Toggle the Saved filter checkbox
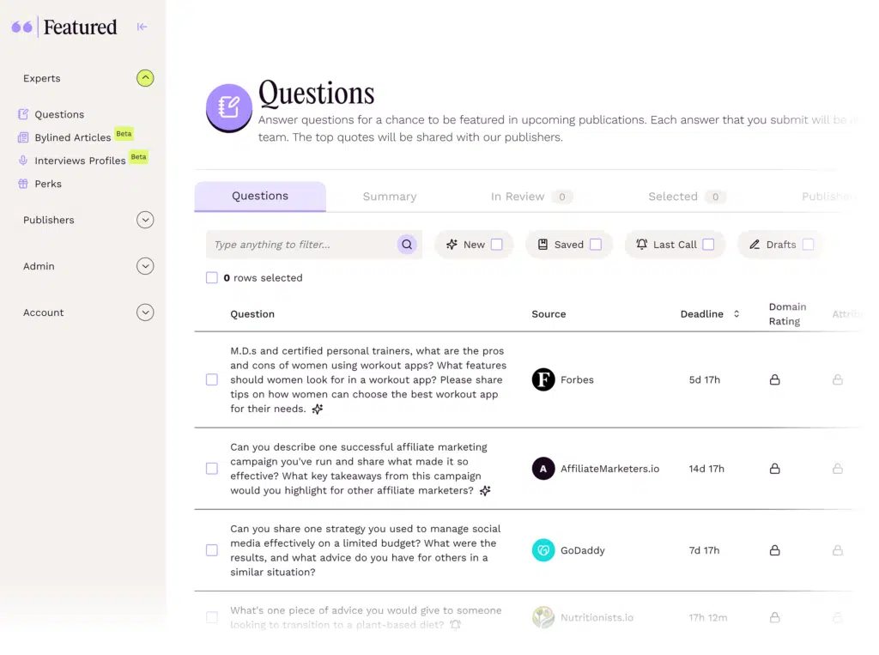This screenshot has height=655, width=879. tap(596, 245)
